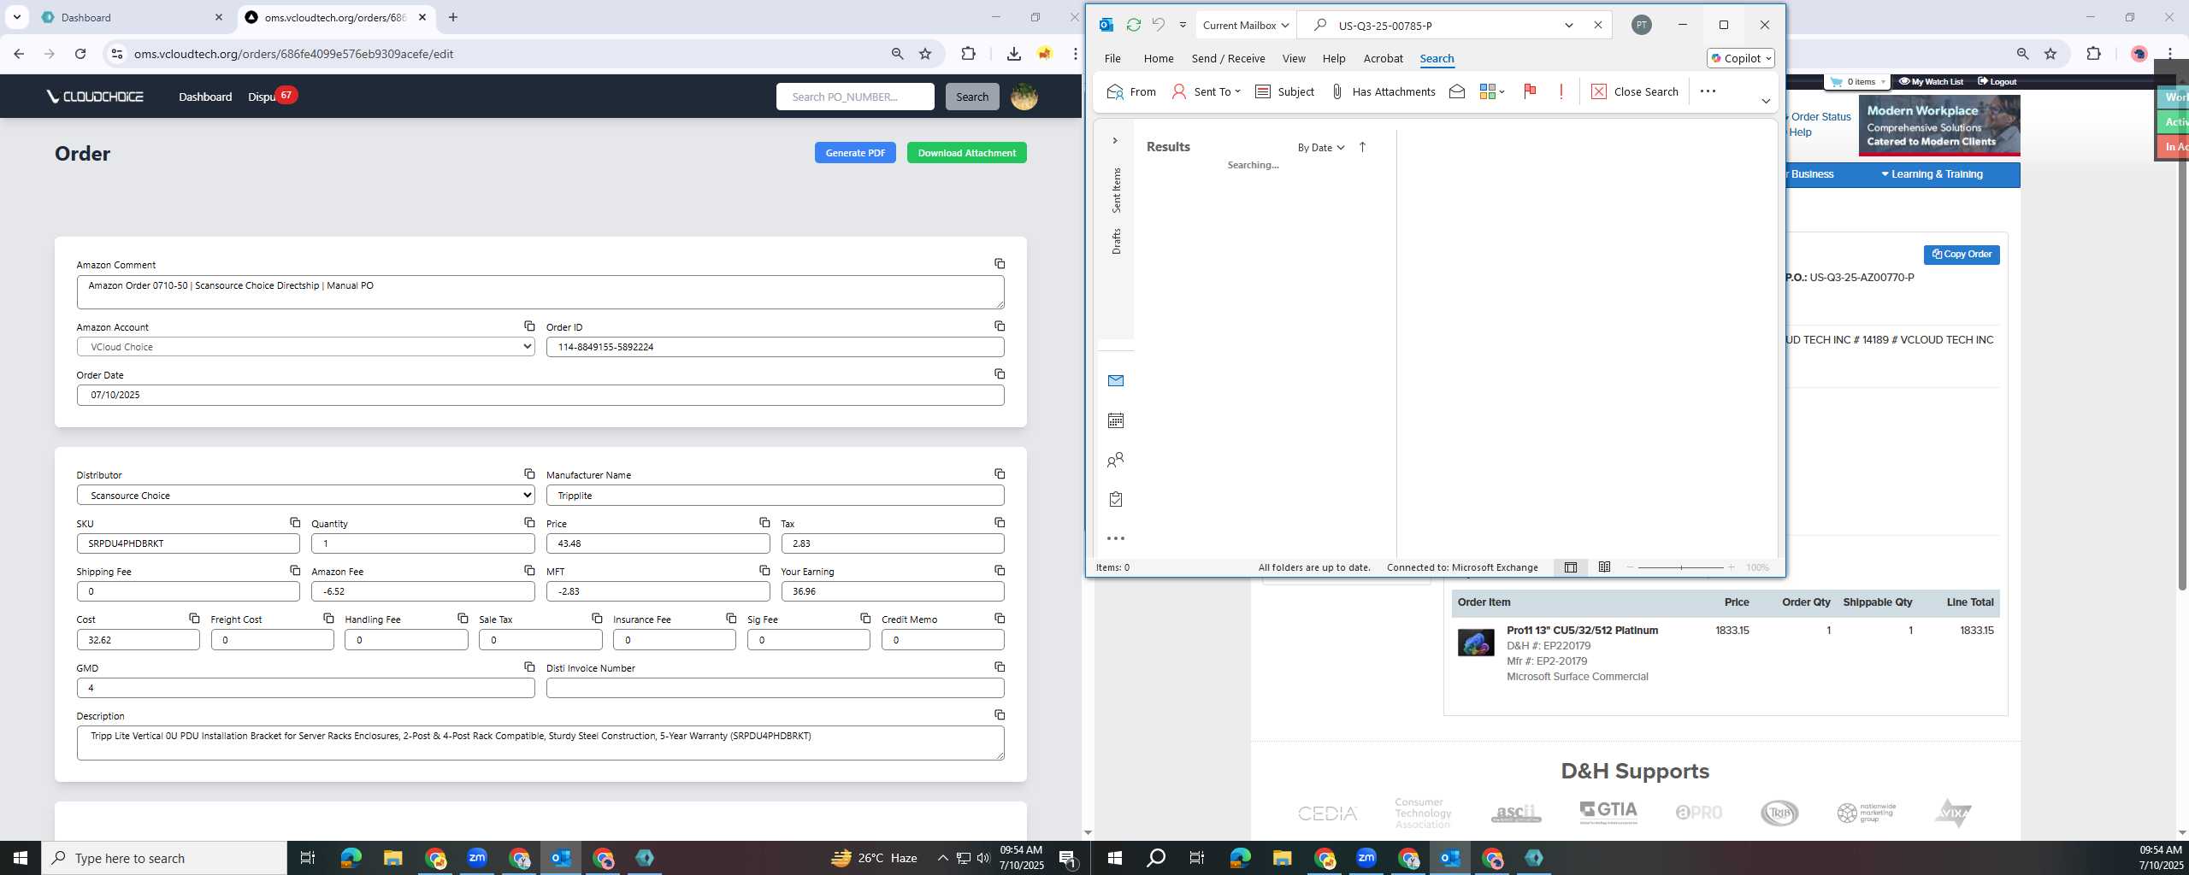Open Zoom app on the left taskbar

[x=476, y=858]
